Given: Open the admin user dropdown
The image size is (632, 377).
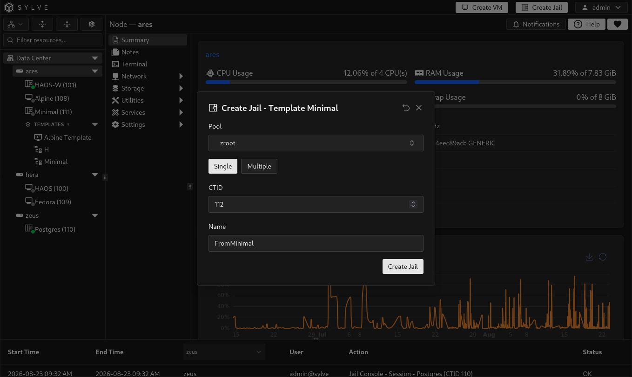Looking at the screenshot, I should pyautogui.click(x=601, y=7).
